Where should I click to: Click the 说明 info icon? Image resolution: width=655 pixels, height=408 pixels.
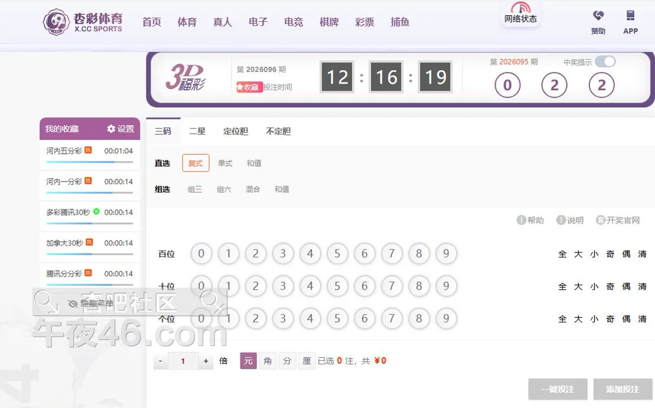click(x=561, y=220)
